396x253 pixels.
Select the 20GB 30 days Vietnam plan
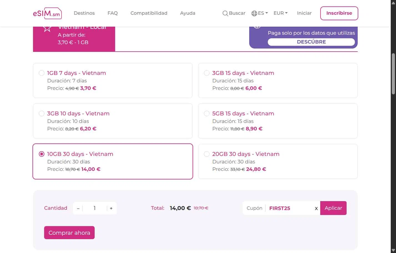(278, 161)
